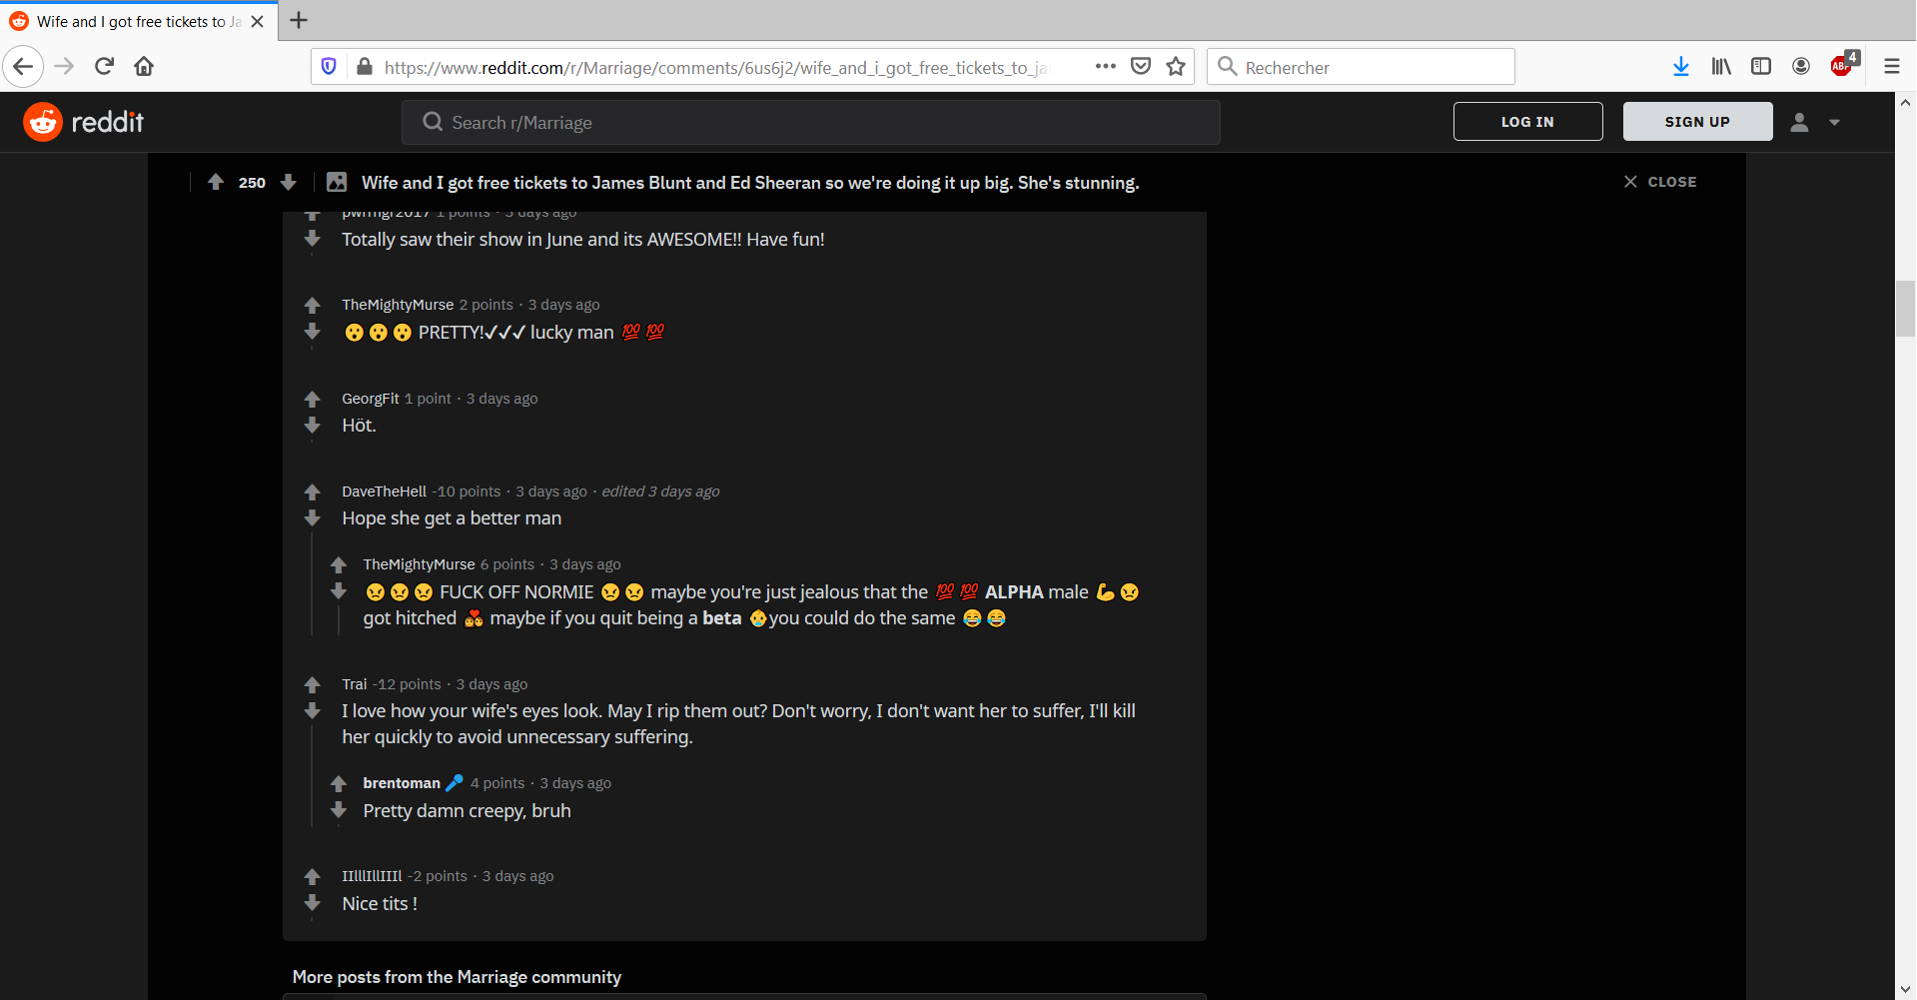1917x1000 pixels.
Task: Open a new browser tab
Action: pos(298,20)
